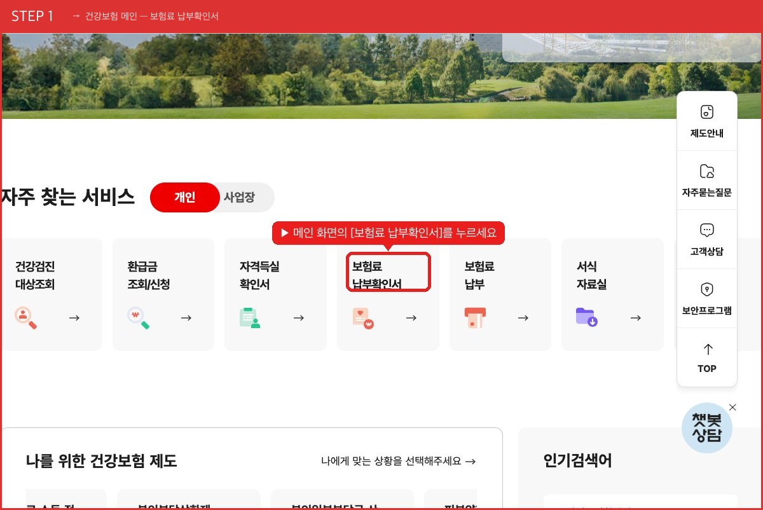Open the 환급금 조회/신청 card title
The width and height of the screenshot is (763, 510).
point(149,275)
